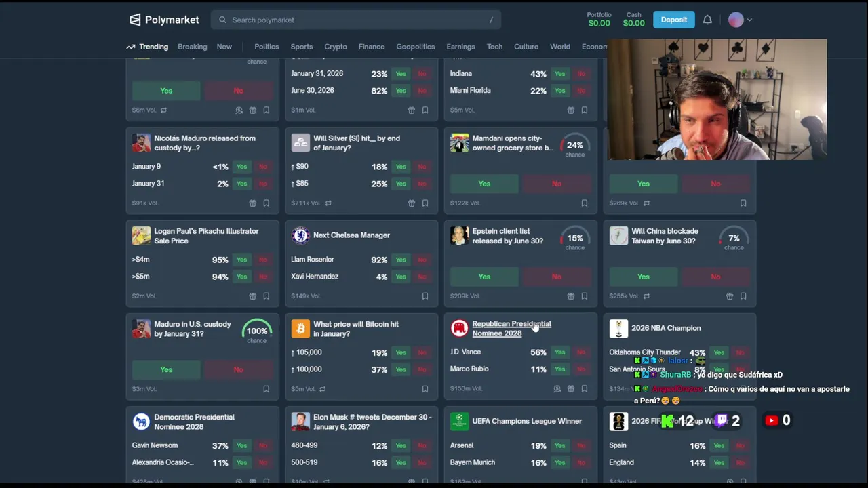Click gift icon on Logan Paul's Pikachu card
This screenshot has width=868, height=488.
253,296
